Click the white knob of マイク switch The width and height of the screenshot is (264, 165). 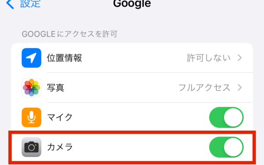click(233, 117)
